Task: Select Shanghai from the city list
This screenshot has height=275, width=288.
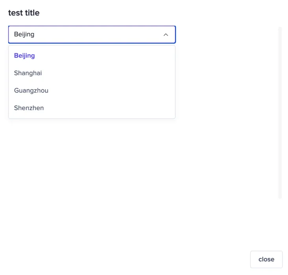Action: tap(92, 73)
